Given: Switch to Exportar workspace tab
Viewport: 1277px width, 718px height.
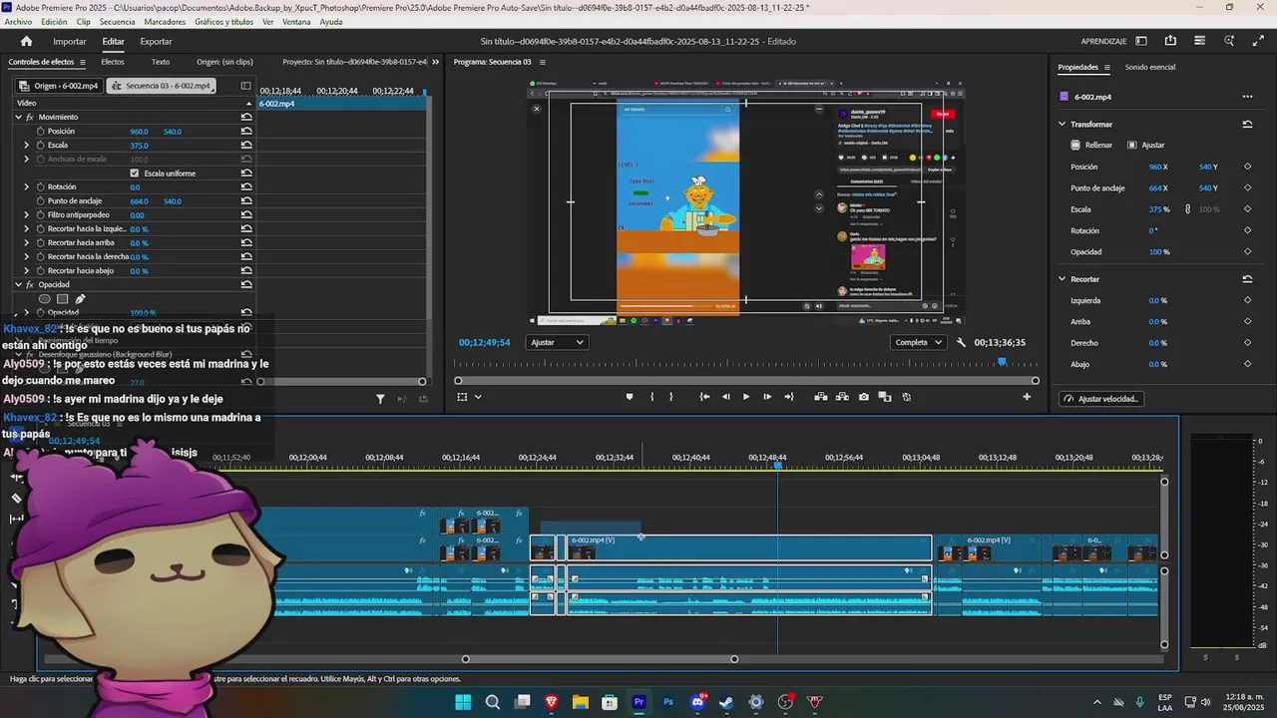Looking at the screenshot, I should coord(156,41).
